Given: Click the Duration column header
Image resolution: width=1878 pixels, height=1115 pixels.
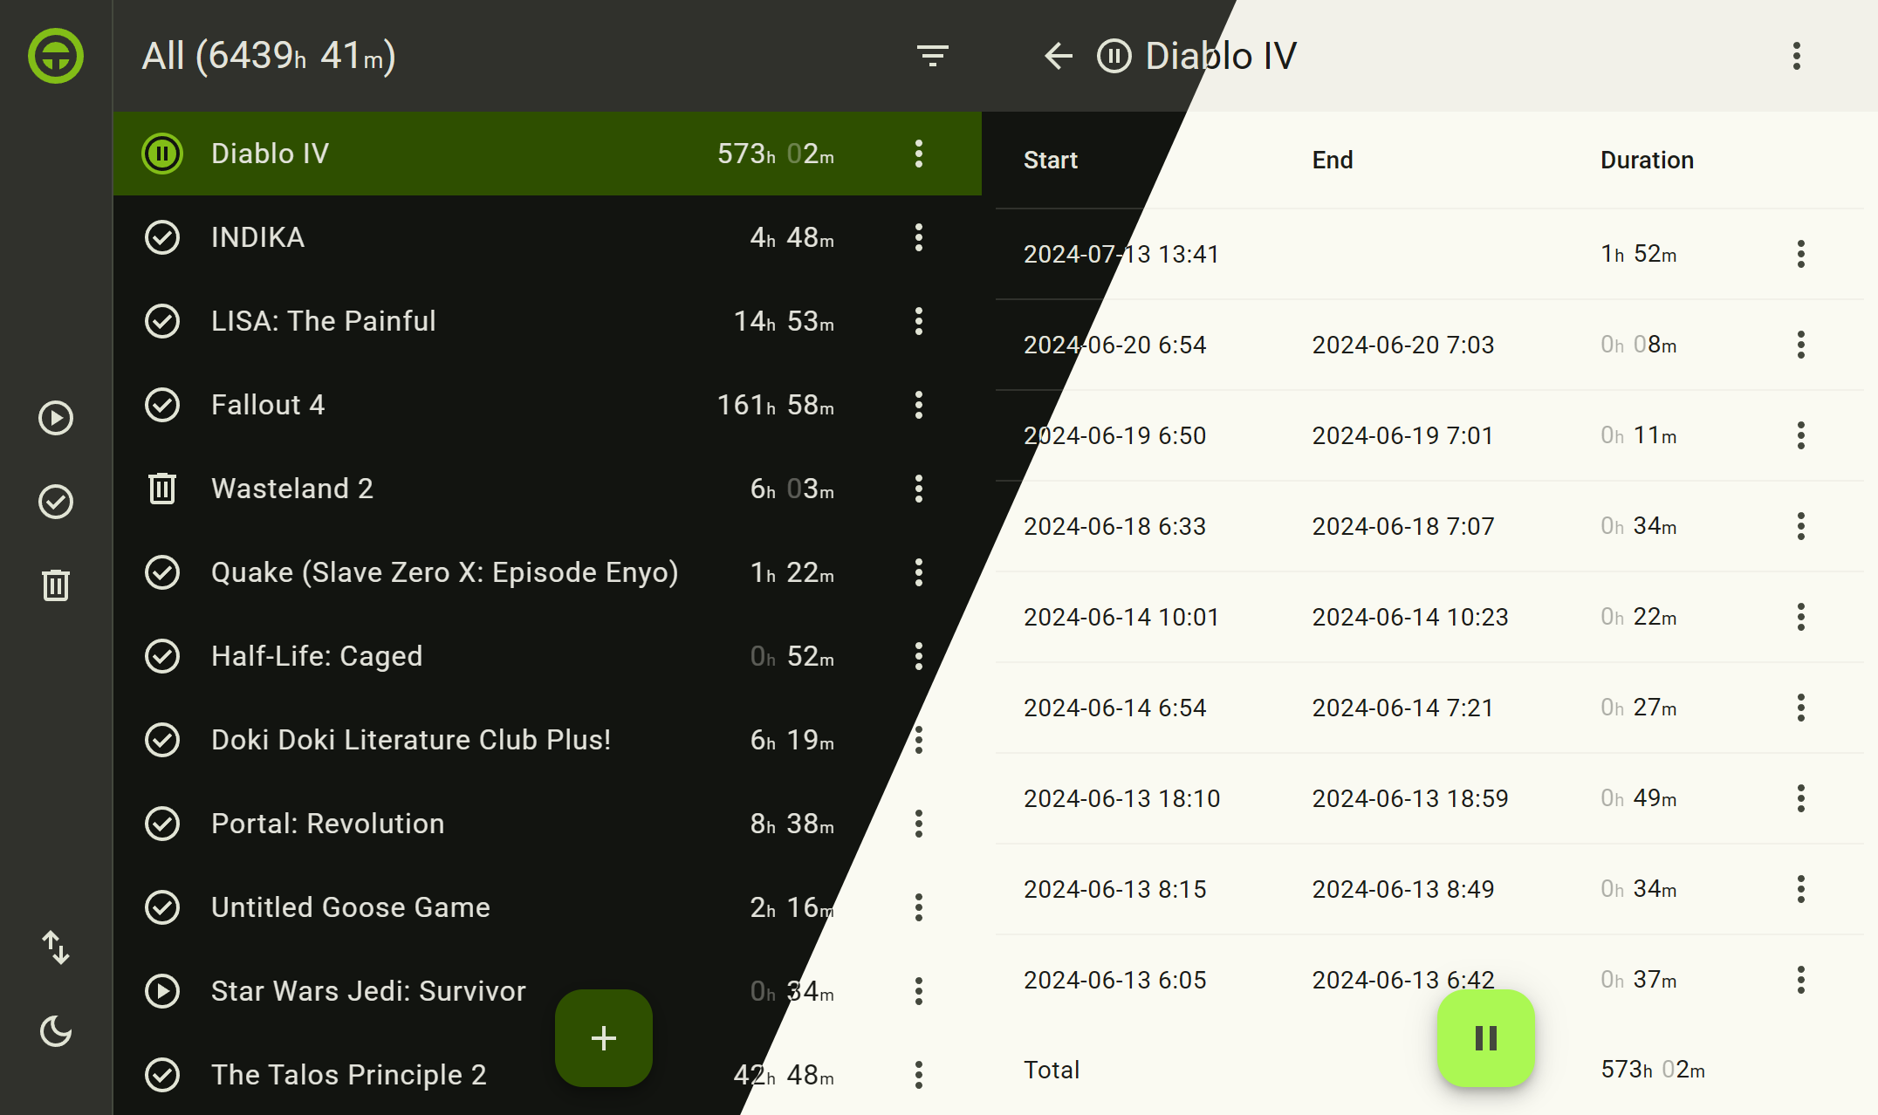Looking at the screenshot, I should click(1647, 160).
